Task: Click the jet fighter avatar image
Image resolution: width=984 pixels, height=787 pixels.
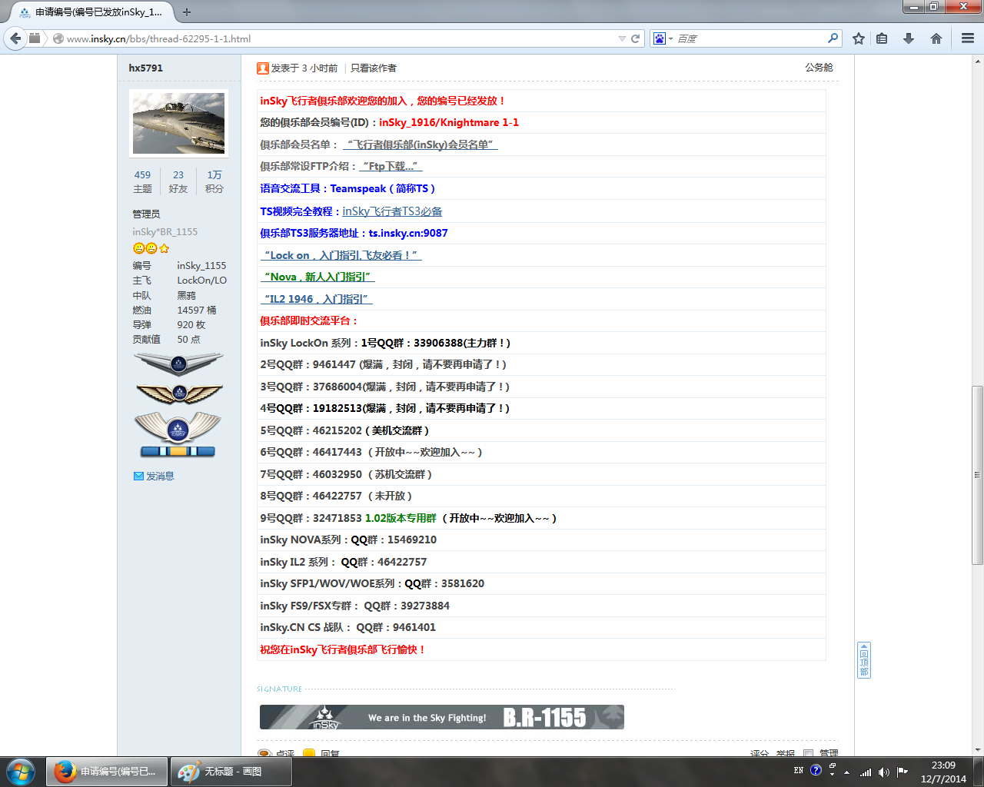Action: point(179,123)
